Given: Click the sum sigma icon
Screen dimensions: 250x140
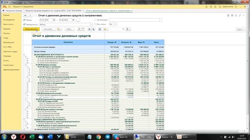Looking at the screenshot, I should click(x=128, y=29).
